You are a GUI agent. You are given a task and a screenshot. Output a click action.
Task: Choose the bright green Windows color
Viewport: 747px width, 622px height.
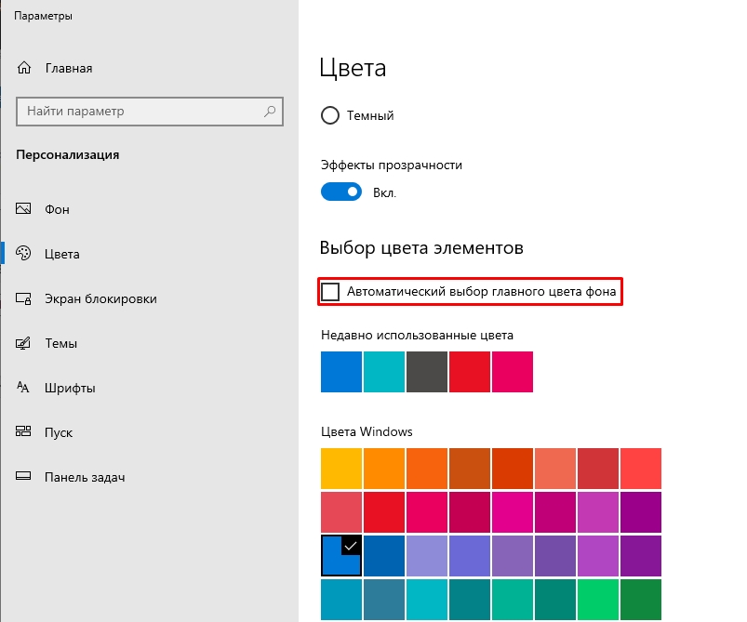598,600
